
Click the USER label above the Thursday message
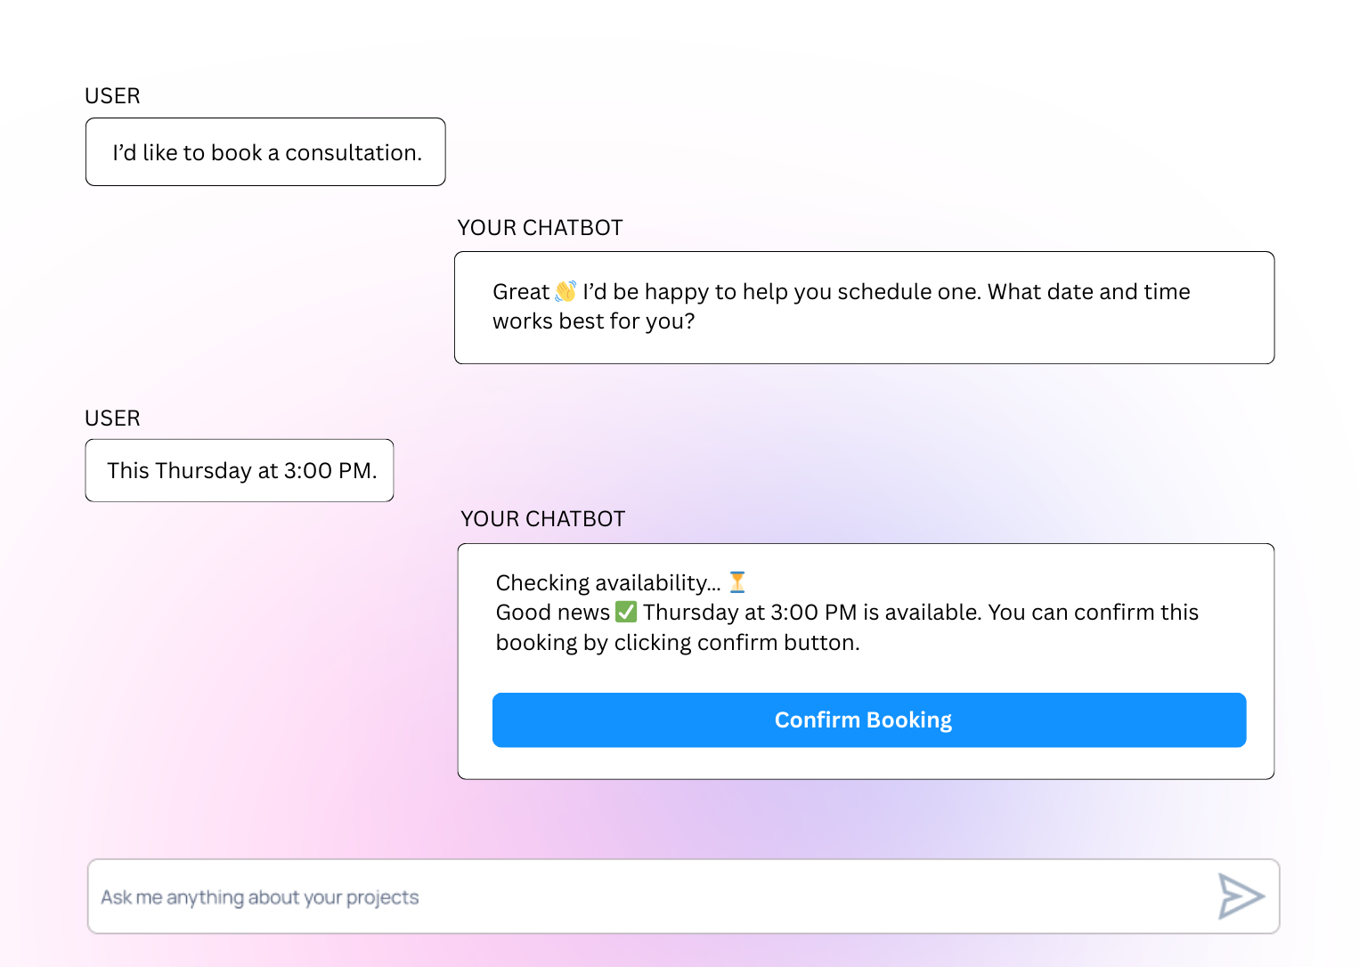112,418
